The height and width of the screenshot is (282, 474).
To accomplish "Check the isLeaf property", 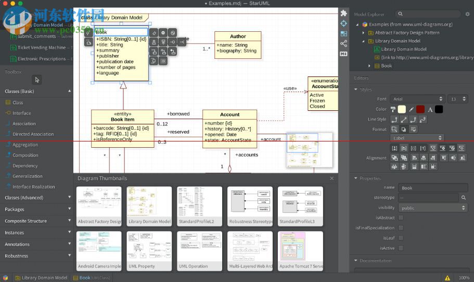I will click(x=401, y=238).
